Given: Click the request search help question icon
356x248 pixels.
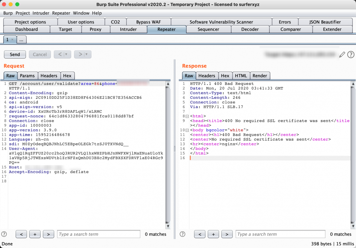Looking at the screenshot, I should coord(4,234).
